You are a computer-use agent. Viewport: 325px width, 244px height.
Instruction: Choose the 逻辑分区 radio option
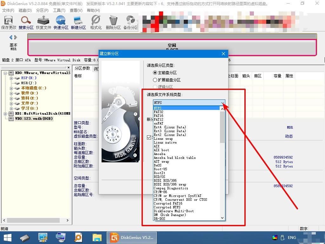[x=155, y=86]
